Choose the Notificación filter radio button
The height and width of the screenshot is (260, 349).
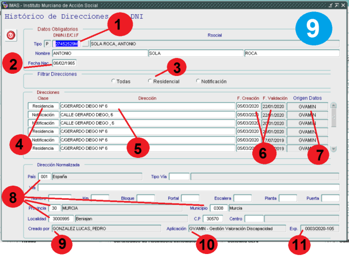tap(198, 81)
